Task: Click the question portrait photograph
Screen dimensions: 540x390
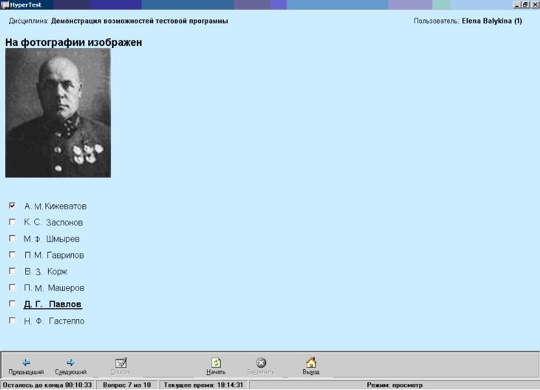Action: click(x=58, y=113)
